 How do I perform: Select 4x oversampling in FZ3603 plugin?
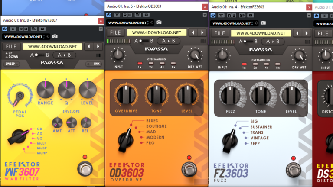[x=266, y=64]
